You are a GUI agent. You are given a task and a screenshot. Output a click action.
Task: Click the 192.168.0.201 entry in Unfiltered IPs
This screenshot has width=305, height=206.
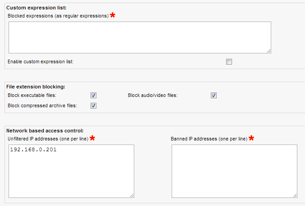point(33,150)
